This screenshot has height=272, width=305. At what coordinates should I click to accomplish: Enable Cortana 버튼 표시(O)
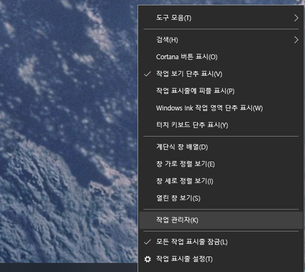(x=221, y=57)
